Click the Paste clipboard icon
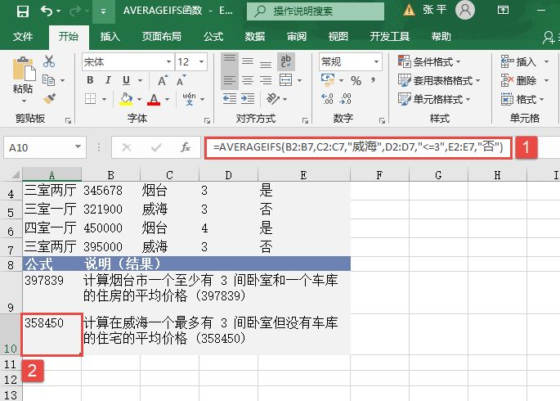 point(22,74)
